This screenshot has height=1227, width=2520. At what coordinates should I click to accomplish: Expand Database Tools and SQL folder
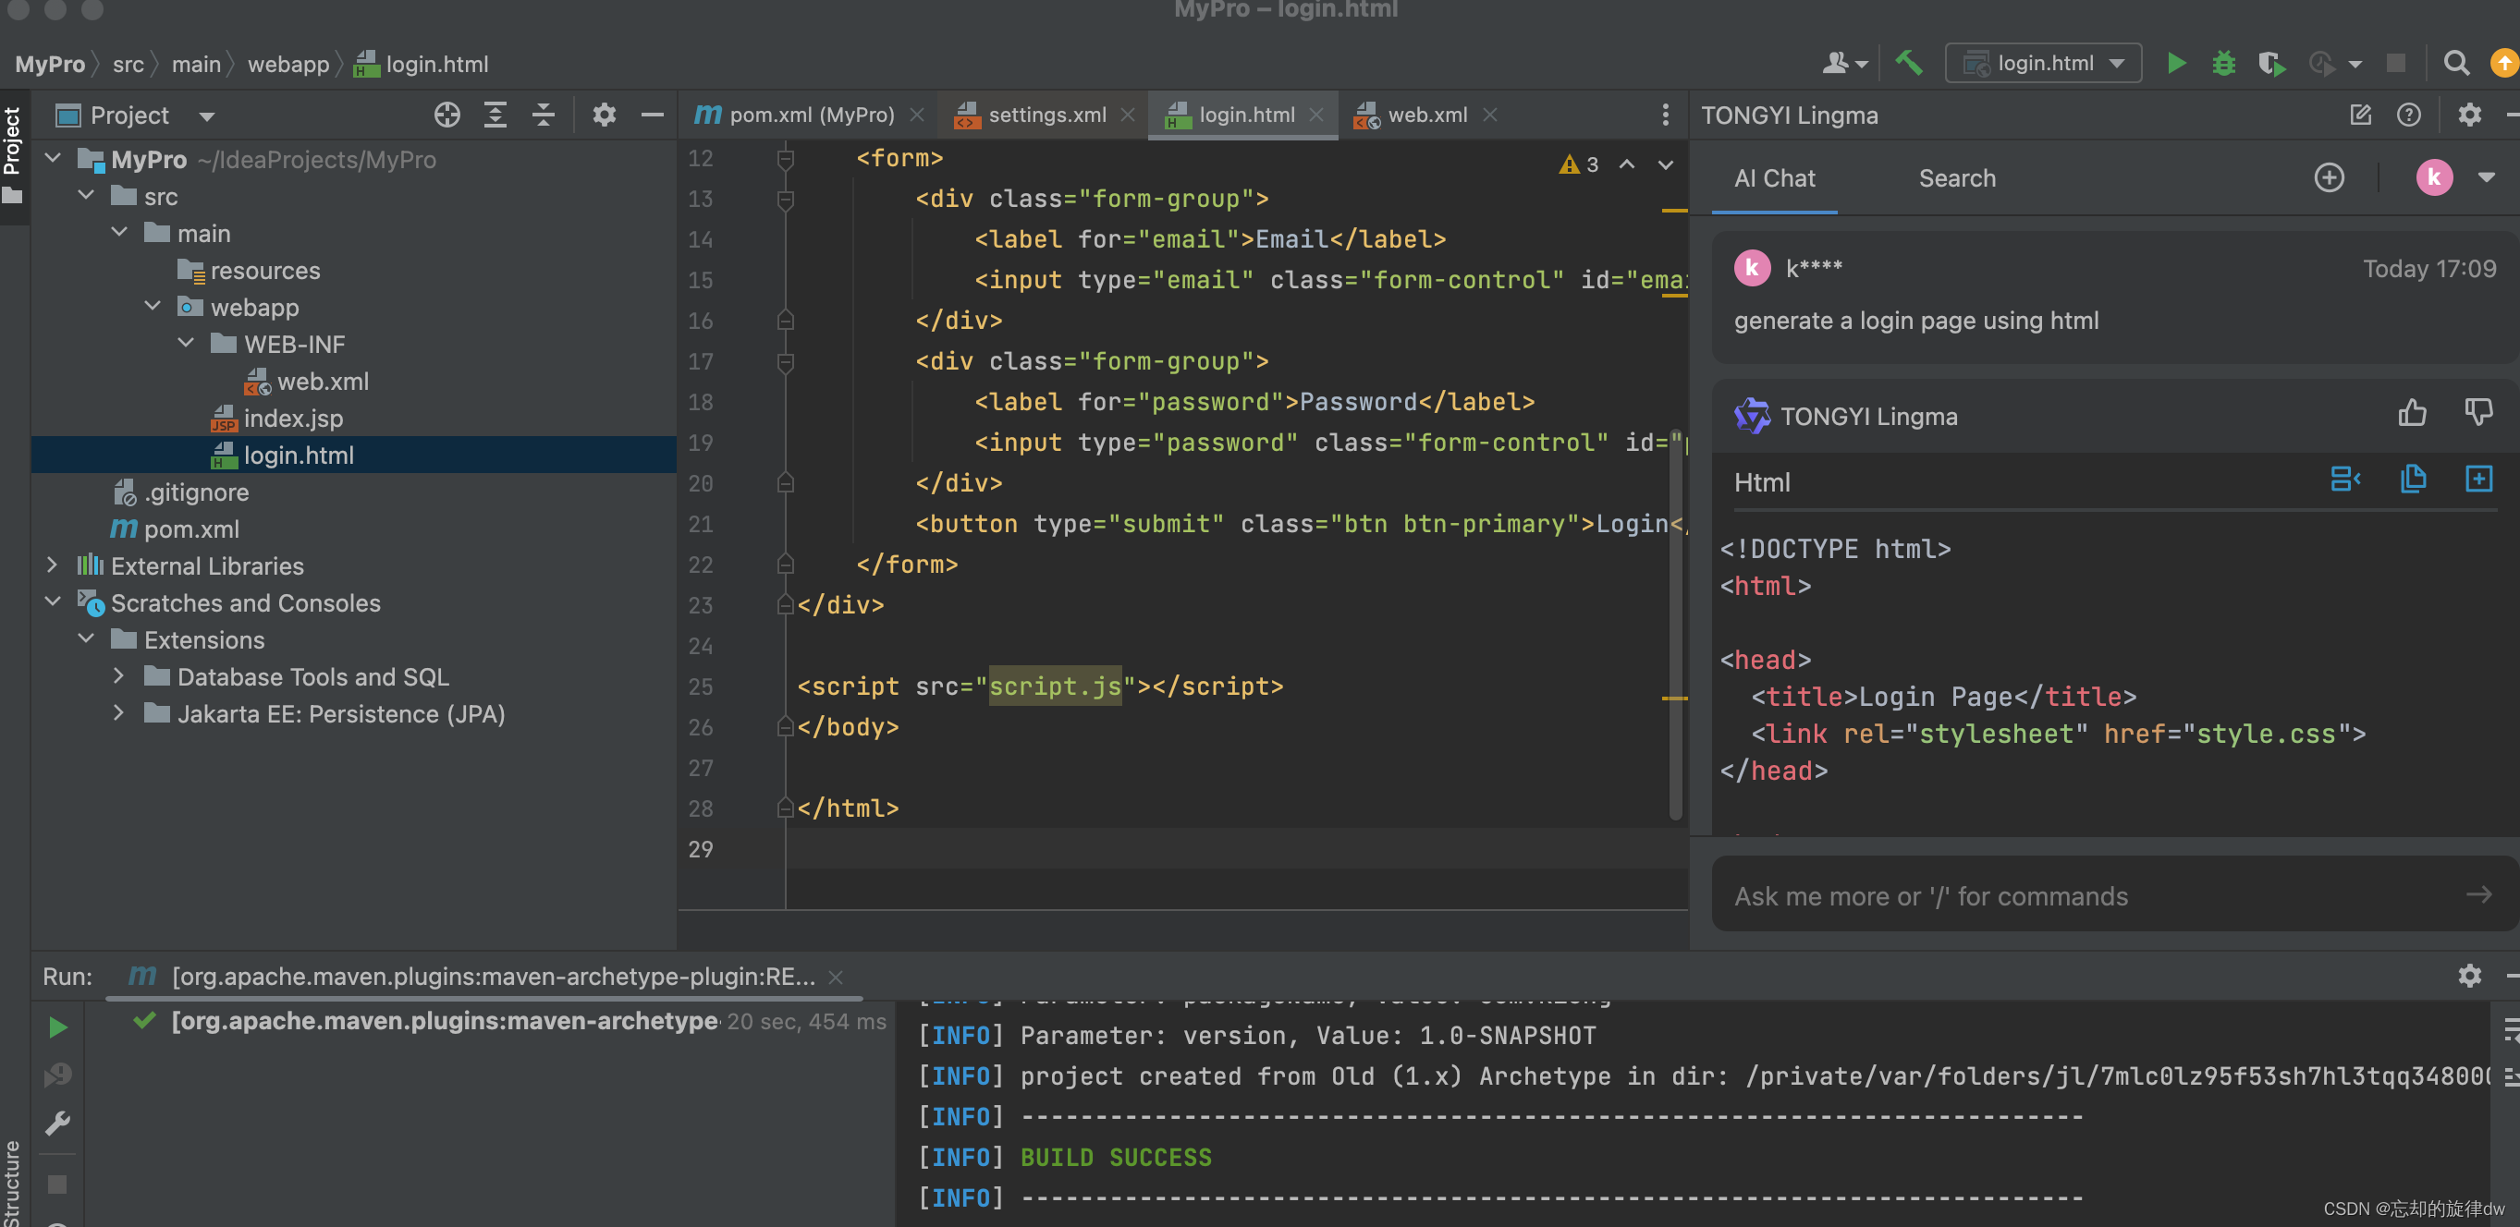point(119,675)
